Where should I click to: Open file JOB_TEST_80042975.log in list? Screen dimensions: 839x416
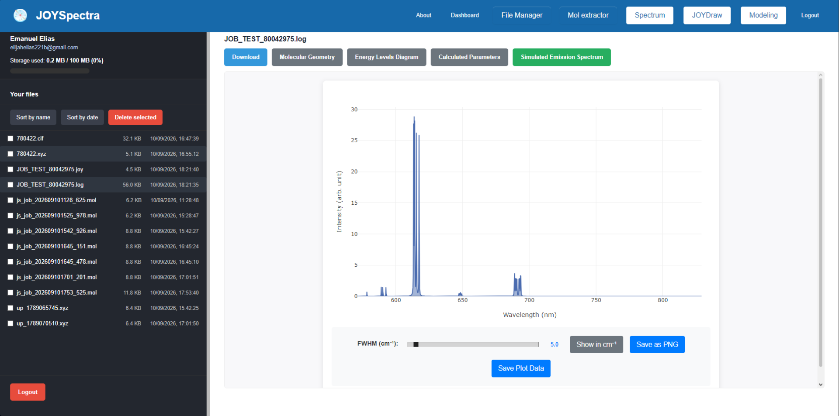pos(50,185)
